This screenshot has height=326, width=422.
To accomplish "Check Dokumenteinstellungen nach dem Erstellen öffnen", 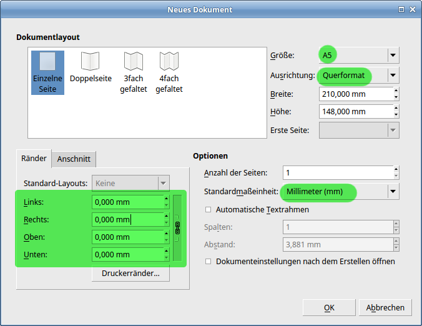I will click(x=208, y=262).
